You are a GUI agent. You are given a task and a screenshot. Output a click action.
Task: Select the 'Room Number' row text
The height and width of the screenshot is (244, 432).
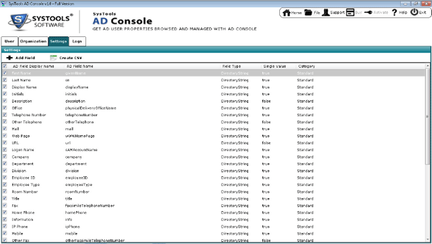25,192
